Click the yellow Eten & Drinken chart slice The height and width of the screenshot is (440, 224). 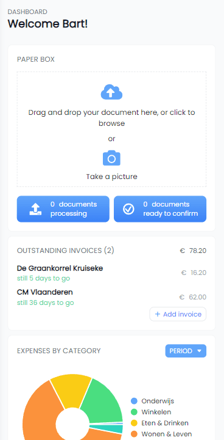(x=71, y=390)
